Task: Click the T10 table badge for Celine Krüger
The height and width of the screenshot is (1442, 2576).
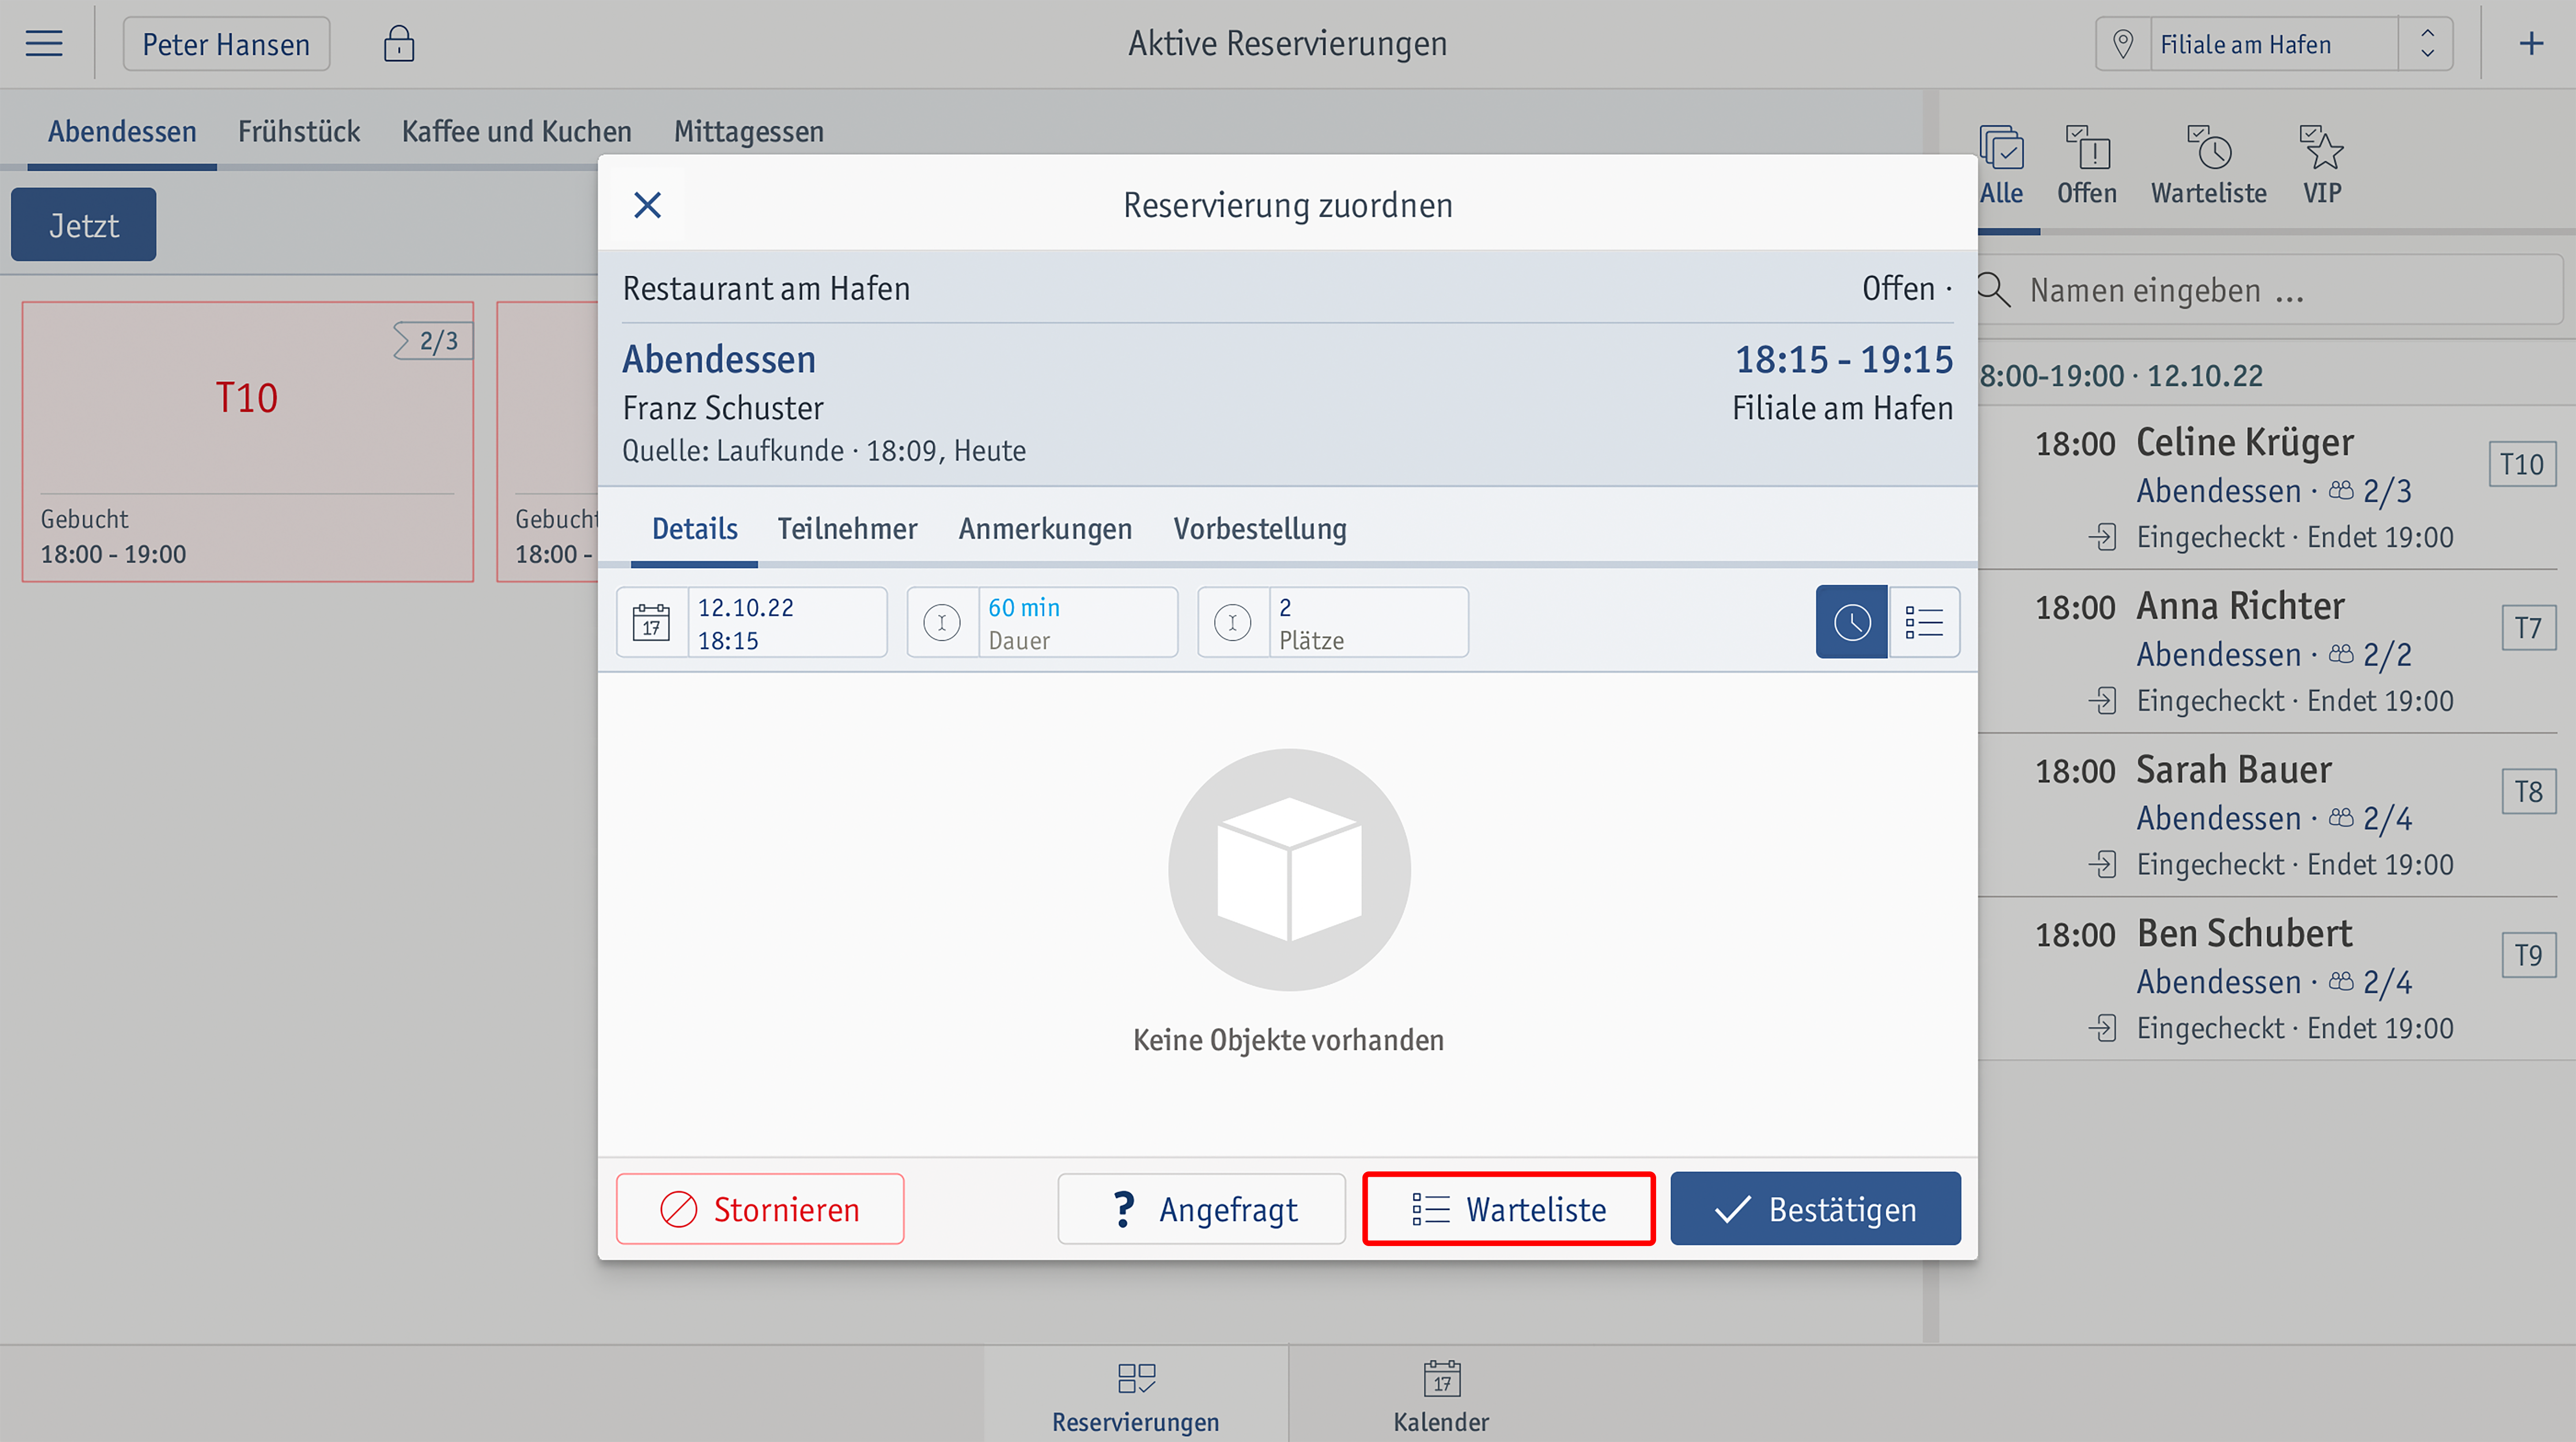Action: pos(2522,465)
